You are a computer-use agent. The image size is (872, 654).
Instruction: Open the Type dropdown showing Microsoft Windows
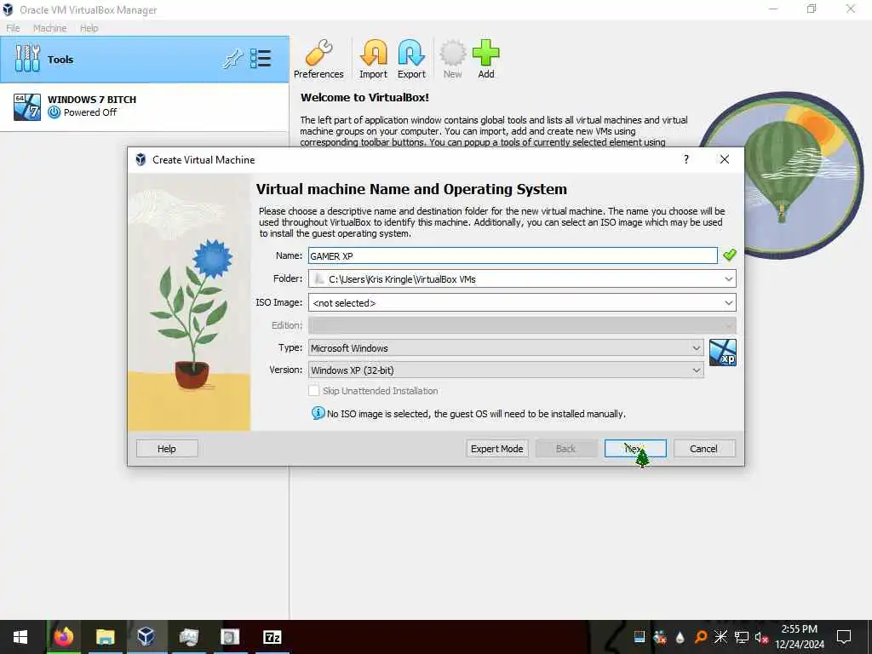(x=506, y=347)
